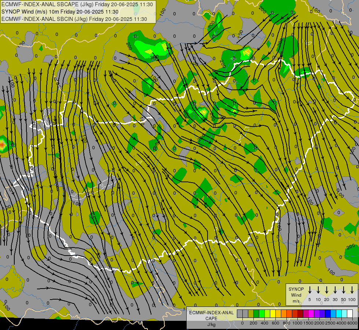Screen dimensions: 359x330
Task: Select the pale cyan swatch right of 4000
Action: coord(345,314)
